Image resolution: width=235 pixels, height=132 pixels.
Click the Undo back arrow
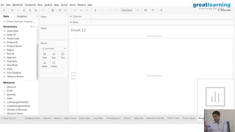[12, 10]
